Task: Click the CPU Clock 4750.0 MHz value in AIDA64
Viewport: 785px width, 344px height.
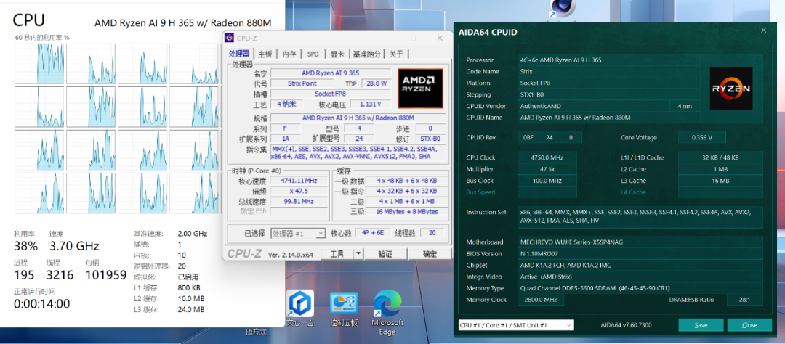Action: (x=547, y=157)
